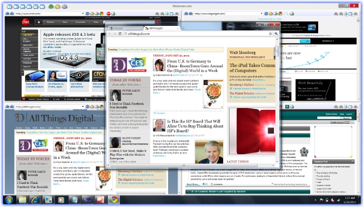Open favorites star in Slickscreen main toolbar
The image size is (364, 207).
[x=57, y=7]
